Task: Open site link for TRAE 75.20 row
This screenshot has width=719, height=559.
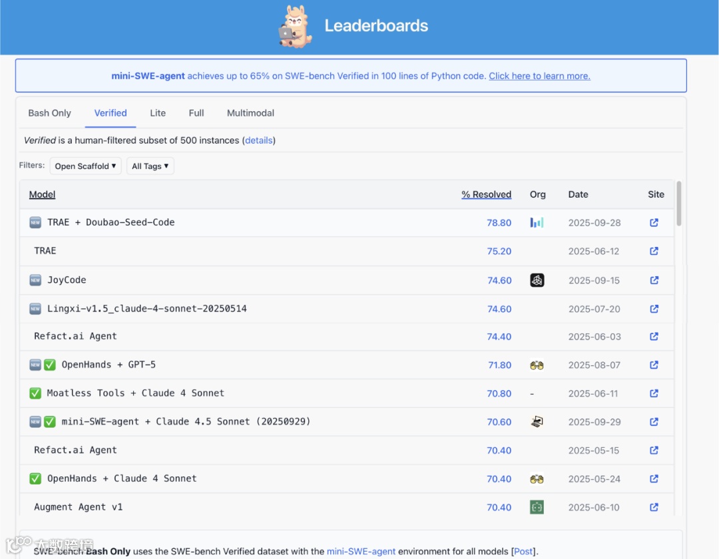Action: tap(654, 251)
